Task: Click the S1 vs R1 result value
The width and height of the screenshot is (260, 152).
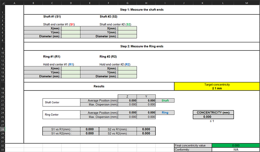Action: (x=90, y=129)
